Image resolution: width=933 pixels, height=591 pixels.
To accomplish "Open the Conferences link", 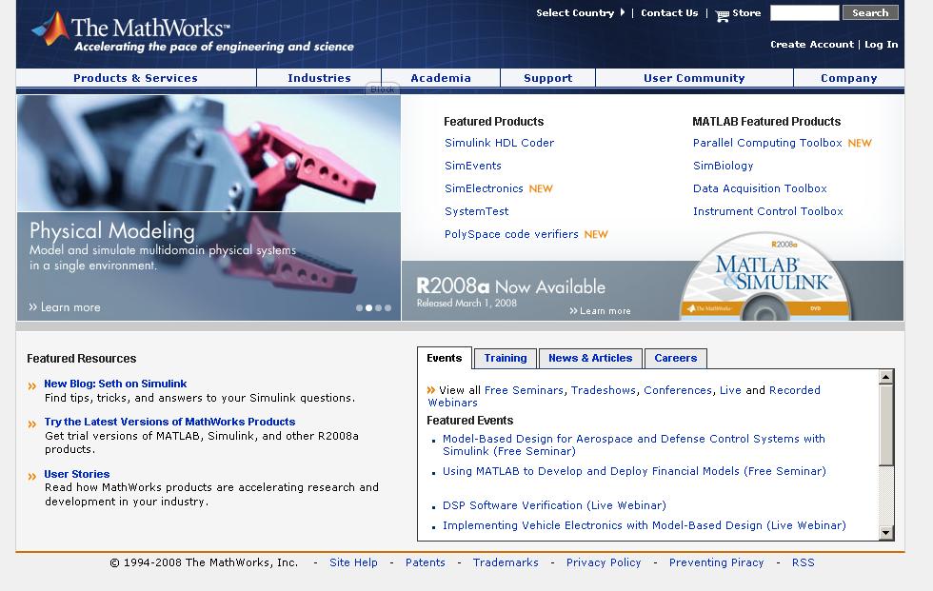I will [677, 390].
